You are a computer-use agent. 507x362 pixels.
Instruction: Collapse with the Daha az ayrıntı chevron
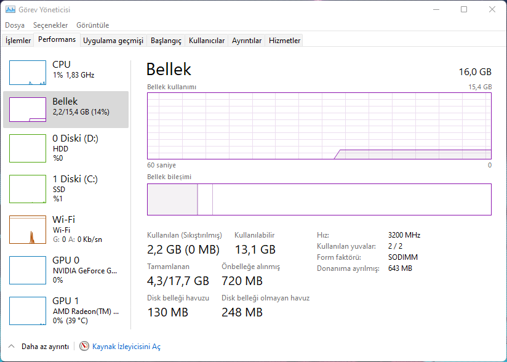coord(12,347)
